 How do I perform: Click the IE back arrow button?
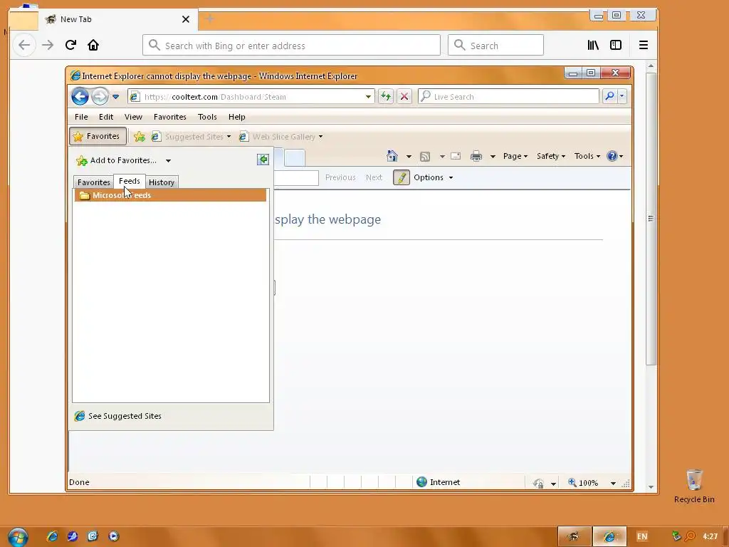[80, 97]
